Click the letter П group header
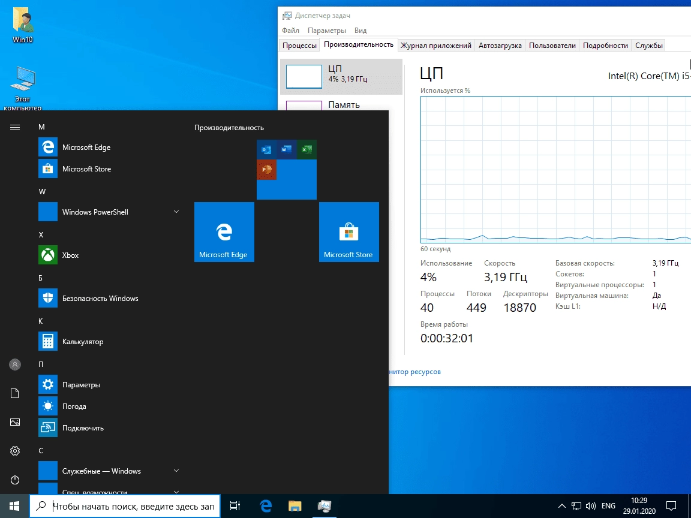Screen dimensions: 691x518 tap(41, 365)
